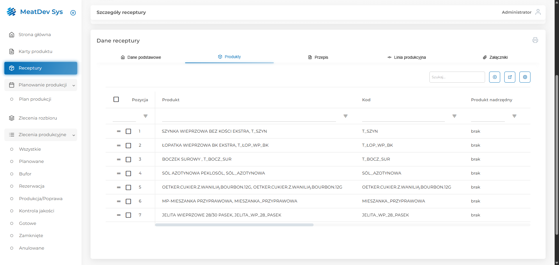Screen dimensions: 559x265
Task: Toggle the select-all checkbox in table header
Action: point(116,99)
